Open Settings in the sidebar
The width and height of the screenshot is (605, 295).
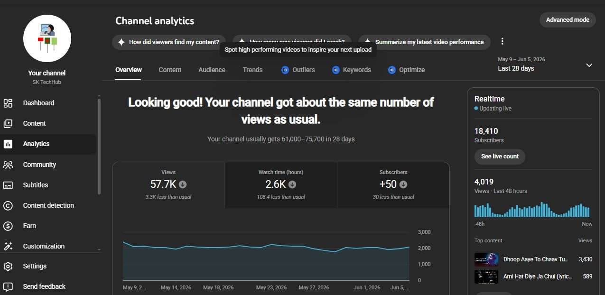click(x=48, y=266)
